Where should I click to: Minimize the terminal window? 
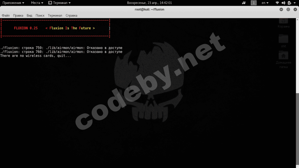click(281, 9)
